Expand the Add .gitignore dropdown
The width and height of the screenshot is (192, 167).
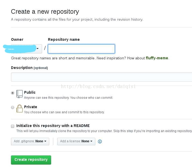pyautogui.click(x=30, y=141)
